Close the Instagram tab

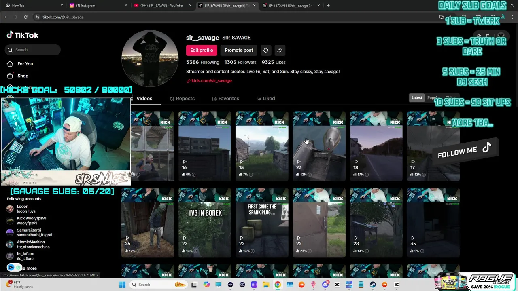(x=126, y=6)
